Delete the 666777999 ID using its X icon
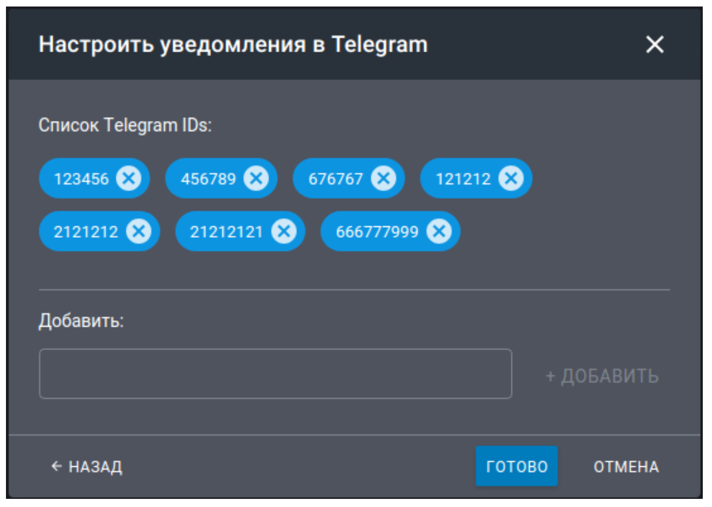This screenshot has height=507, width=712. (x=439, y=231)
